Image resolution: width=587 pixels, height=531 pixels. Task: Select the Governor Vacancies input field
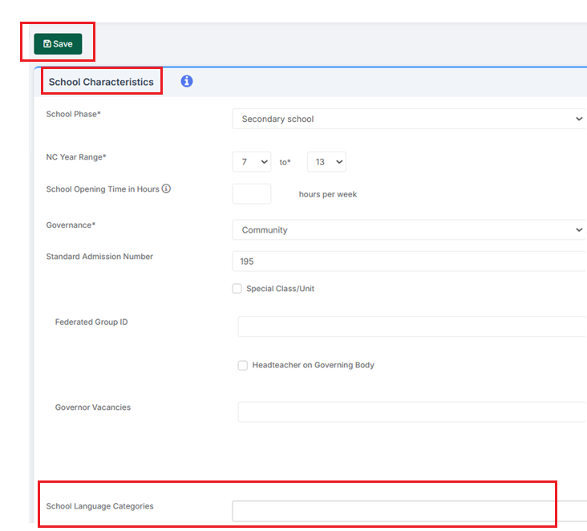point(412,411)
